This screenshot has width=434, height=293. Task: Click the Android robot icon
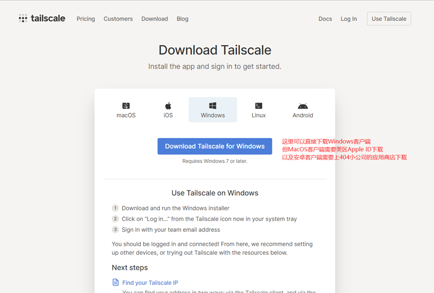[303, 106]
